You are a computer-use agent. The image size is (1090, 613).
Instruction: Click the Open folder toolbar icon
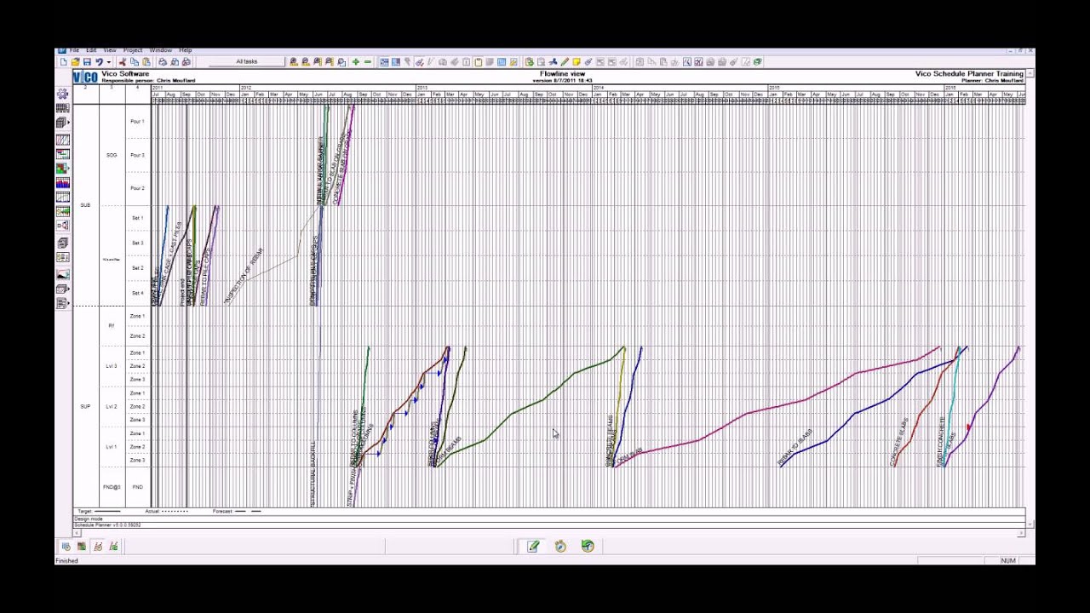(x=76, y=61)
